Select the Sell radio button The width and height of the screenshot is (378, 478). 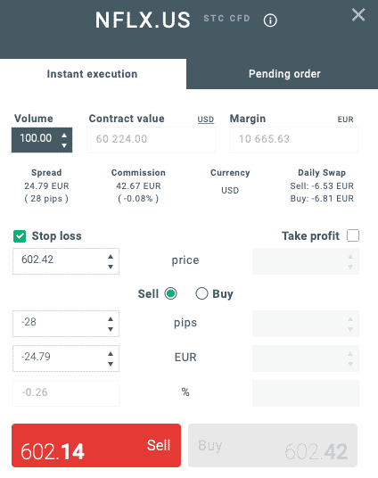(170, 293)
